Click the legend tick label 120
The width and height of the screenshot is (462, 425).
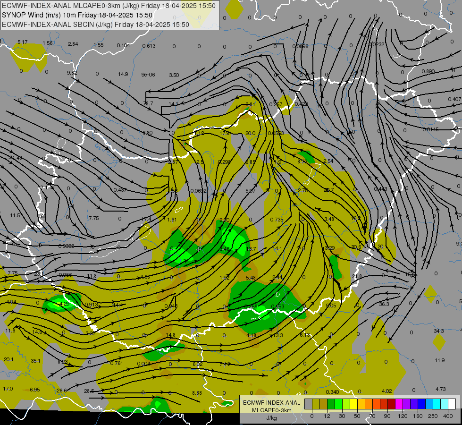click(x=403, y=416)
